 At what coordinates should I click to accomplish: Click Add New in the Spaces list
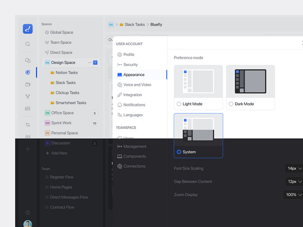(59, 153)
